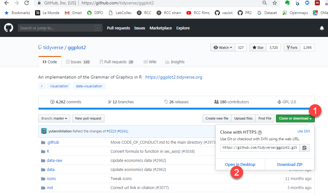Open the GPL-2.0 license link

click(x=287, y=102)
